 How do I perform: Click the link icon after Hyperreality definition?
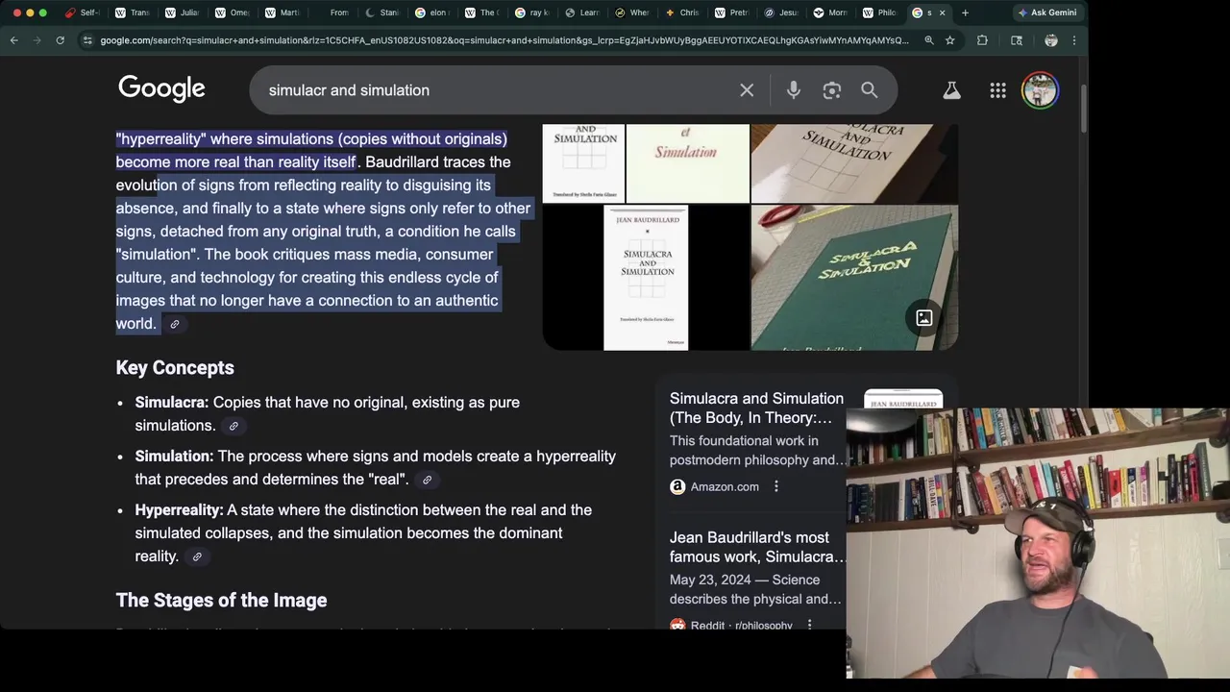coord(197,556)
